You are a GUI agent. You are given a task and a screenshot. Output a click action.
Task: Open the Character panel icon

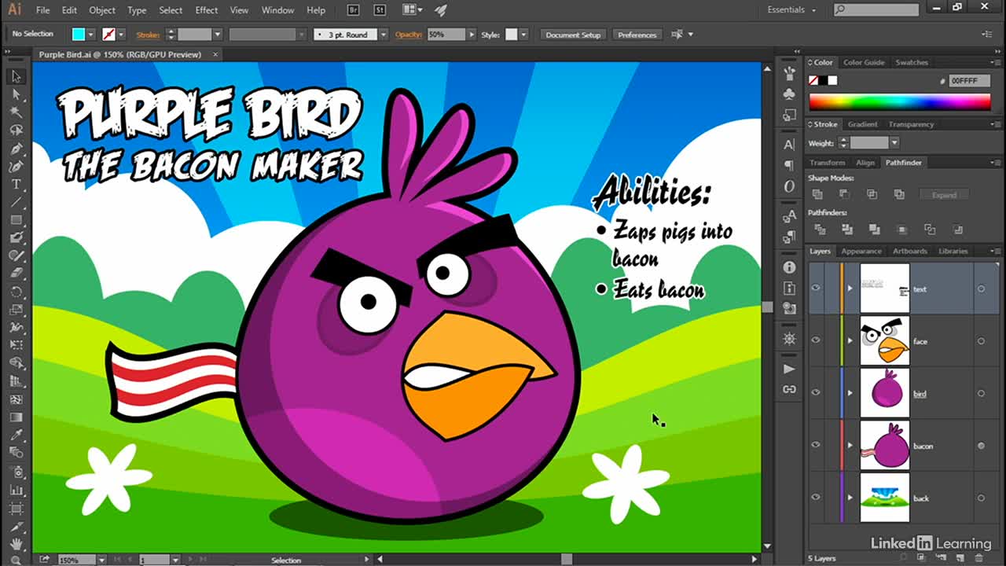coord(789,145)
